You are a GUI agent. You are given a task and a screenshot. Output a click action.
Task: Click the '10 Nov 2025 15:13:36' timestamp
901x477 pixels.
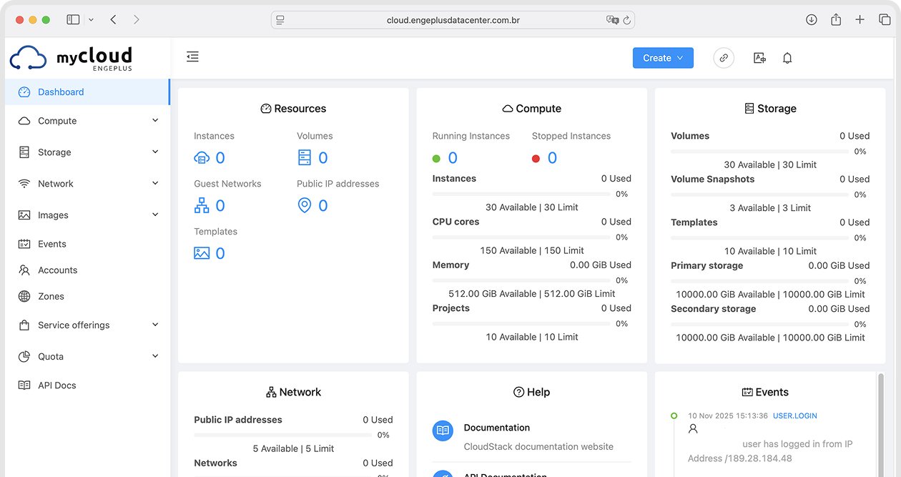click(x=728, y=415)
